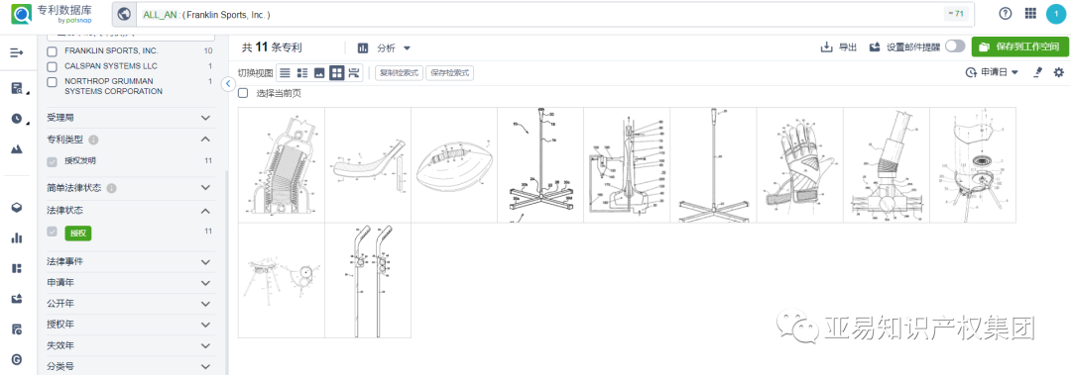Open info icon next to 专利类型

(93, 140)
